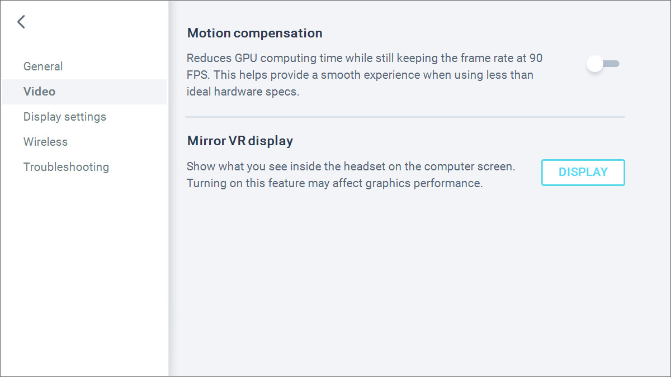Click the Motion compensation heading
This screenshot has height=377, width=671.
coord(254,33)
